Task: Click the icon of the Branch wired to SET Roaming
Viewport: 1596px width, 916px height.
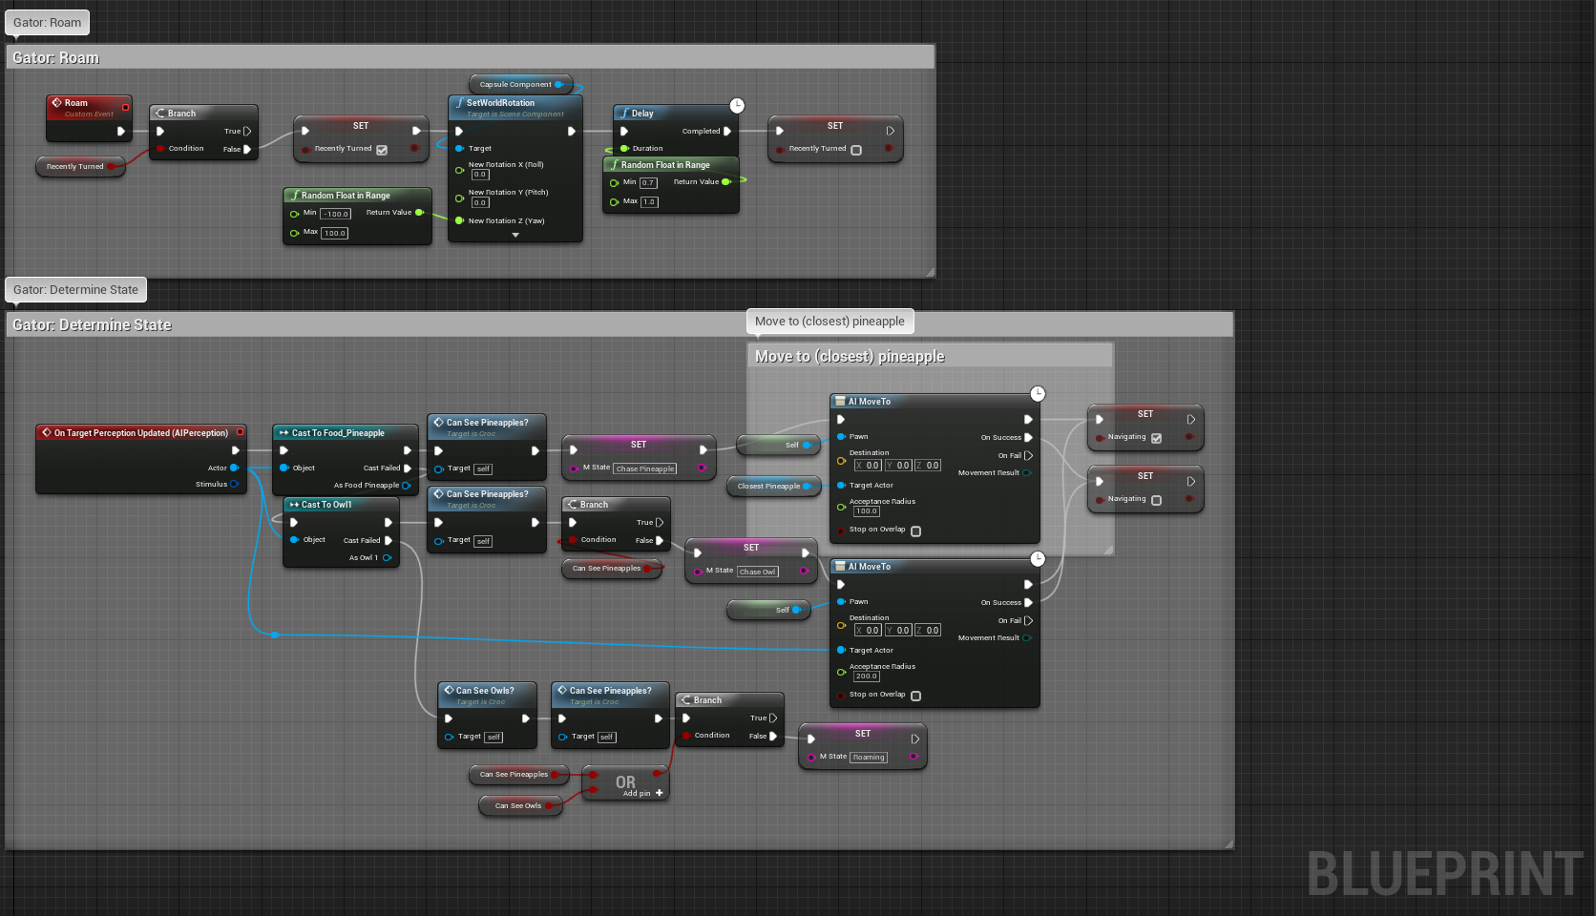Action: click(686, 699)
